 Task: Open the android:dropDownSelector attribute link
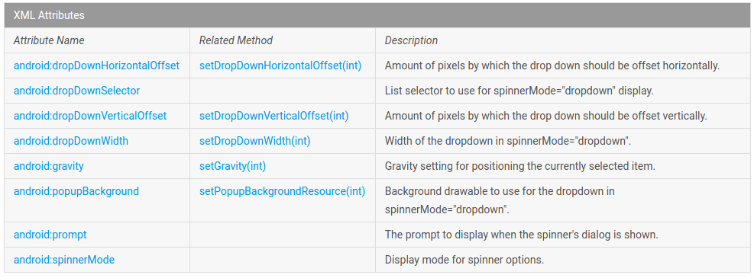click(77, 91)
